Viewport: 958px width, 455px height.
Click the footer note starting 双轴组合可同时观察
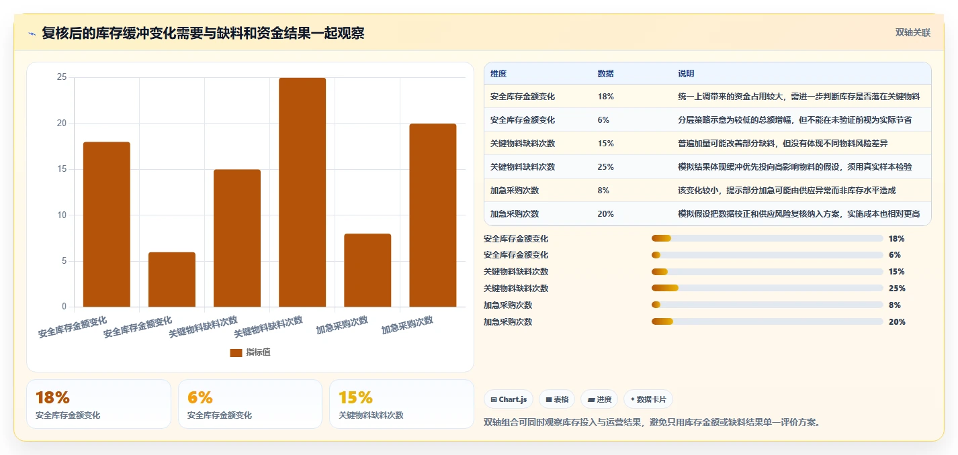(x=652, y=423)
